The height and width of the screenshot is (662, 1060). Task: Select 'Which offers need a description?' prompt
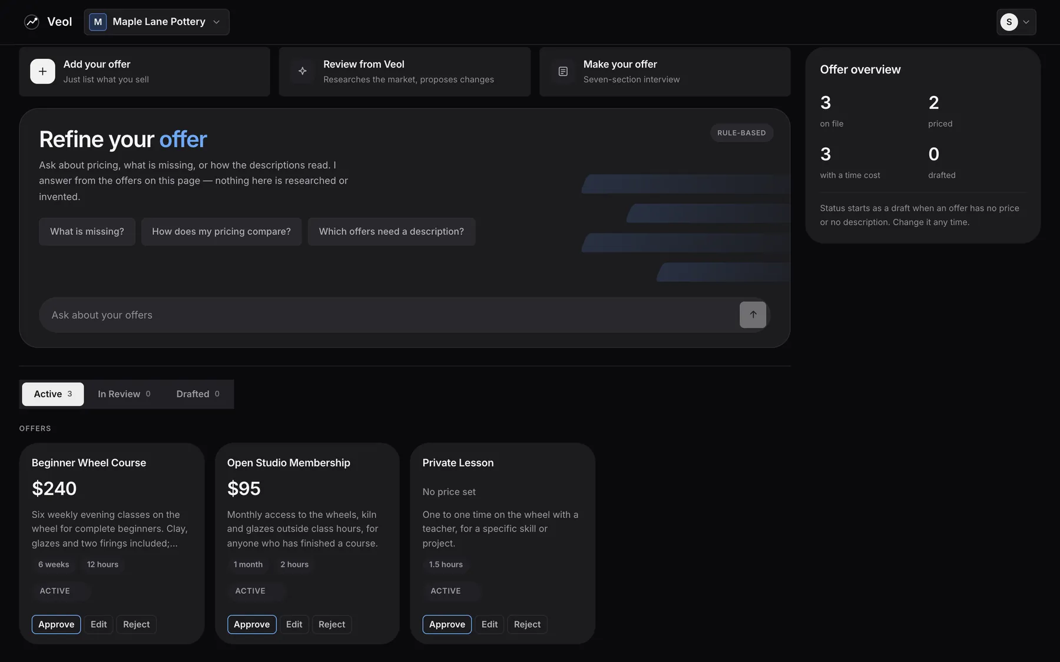coord(392,232)
